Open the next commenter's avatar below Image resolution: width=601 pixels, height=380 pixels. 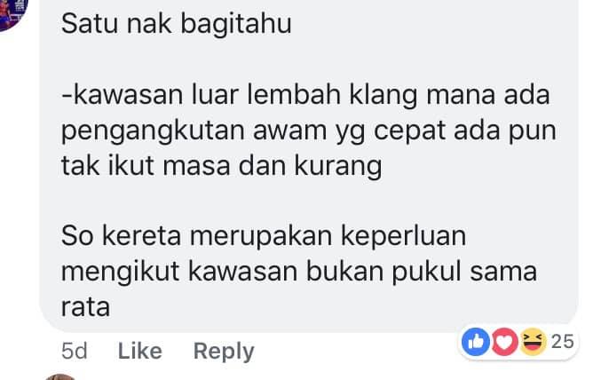pos(60,377)
